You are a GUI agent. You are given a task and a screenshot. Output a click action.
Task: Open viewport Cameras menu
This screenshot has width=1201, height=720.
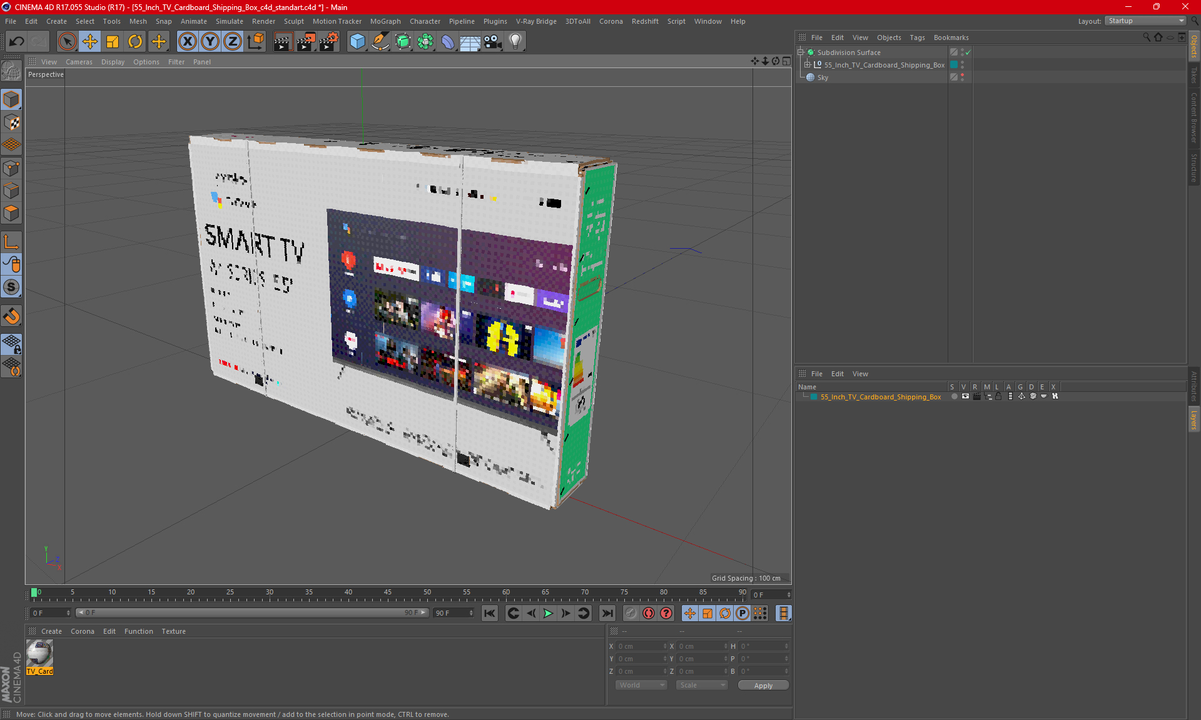(x=79, y=62)
